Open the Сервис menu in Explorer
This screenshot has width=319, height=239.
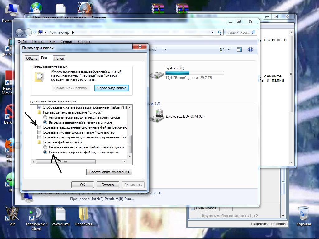67,41
